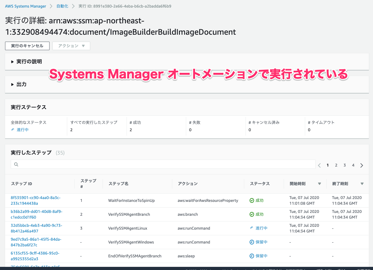Screen dimensions: 373x270
Task: Click the VerifySSMAgentBranch step name
Action: pos(129,214)
